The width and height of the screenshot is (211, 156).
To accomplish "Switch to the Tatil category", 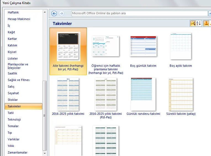I will point(10,113).
